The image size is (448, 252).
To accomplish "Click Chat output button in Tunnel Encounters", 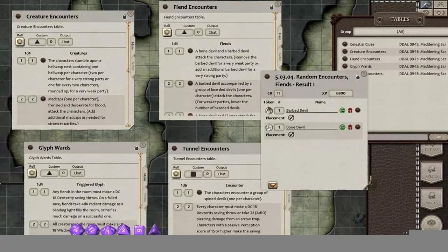I will click(x=222, y=174).
